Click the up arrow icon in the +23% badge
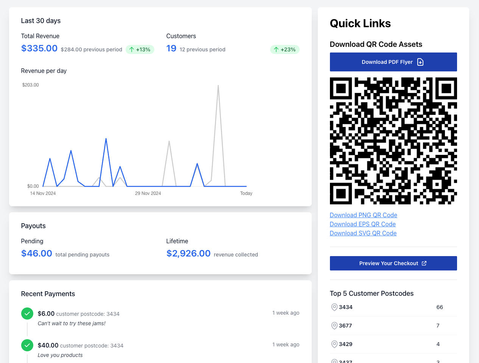 click(276, 49)
